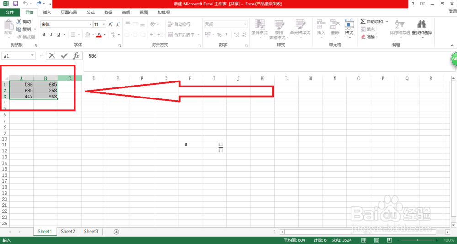Toggle bold formatting
The image size is (457, 244).
click(44, 34)
